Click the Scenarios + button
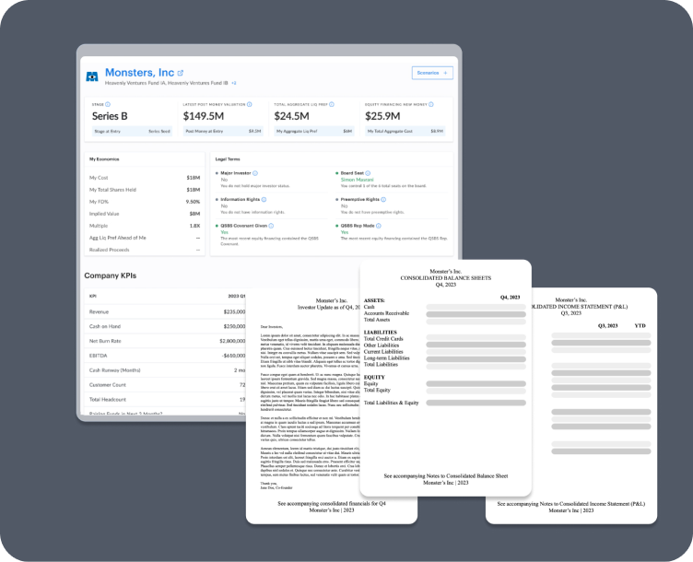 tap(432, 73)
